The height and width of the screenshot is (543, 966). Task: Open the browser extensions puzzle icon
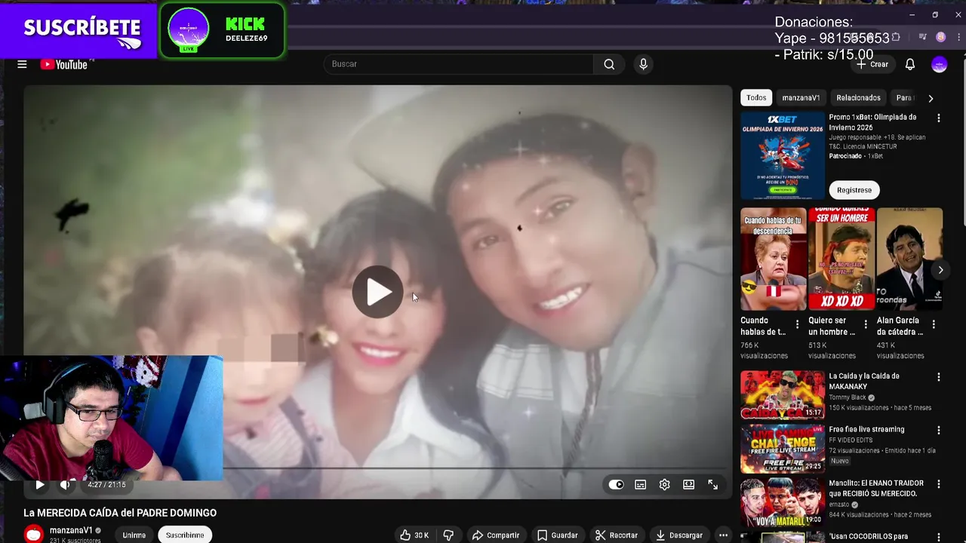[895, 37]
